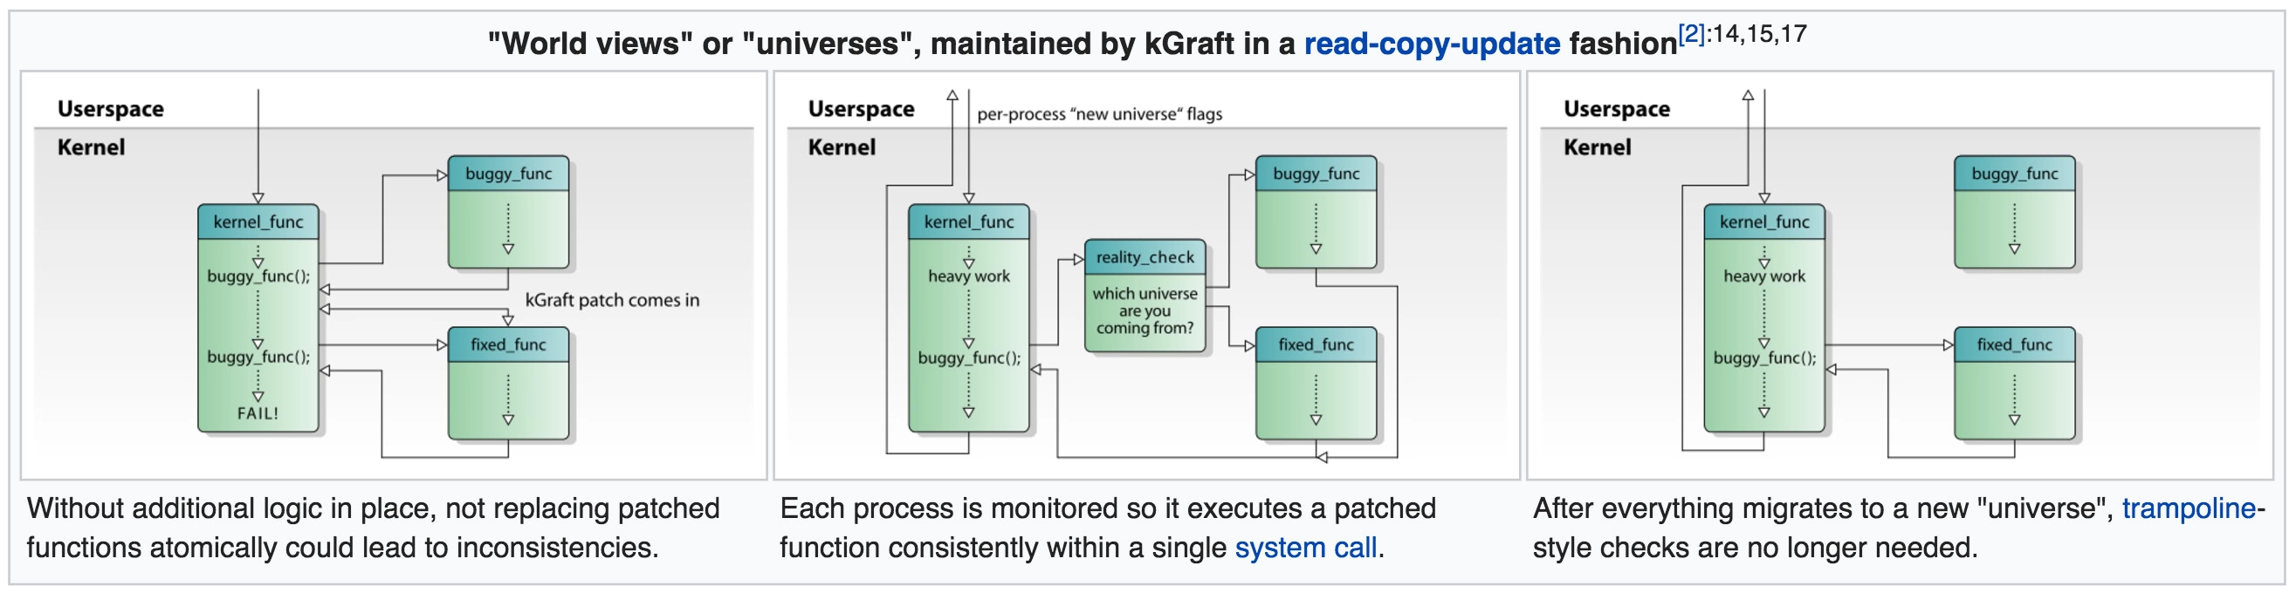Viewport: 2296px width, 593px height.
Task: Click "heavy work" text in middle diagram
Action: pos(969,276)
